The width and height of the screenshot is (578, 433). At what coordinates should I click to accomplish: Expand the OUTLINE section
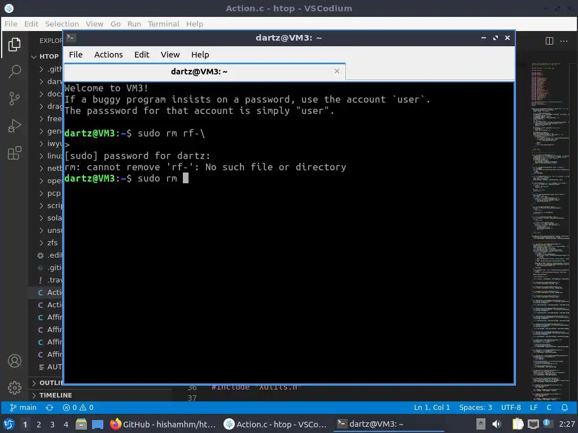point(46,383)
